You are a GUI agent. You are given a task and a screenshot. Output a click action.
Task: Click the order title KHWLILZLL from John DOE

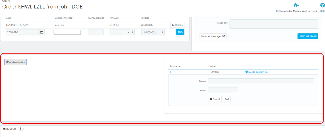coord(42,6)
